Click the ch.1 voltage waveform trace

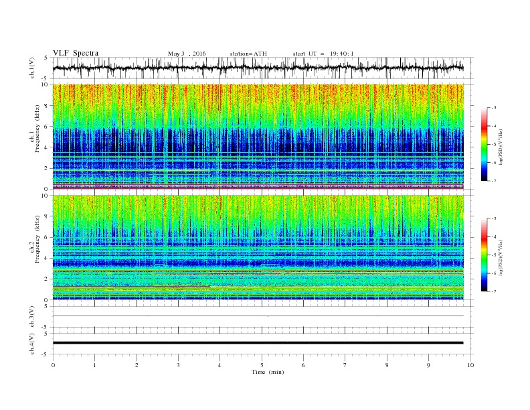[x=258, y=68]
